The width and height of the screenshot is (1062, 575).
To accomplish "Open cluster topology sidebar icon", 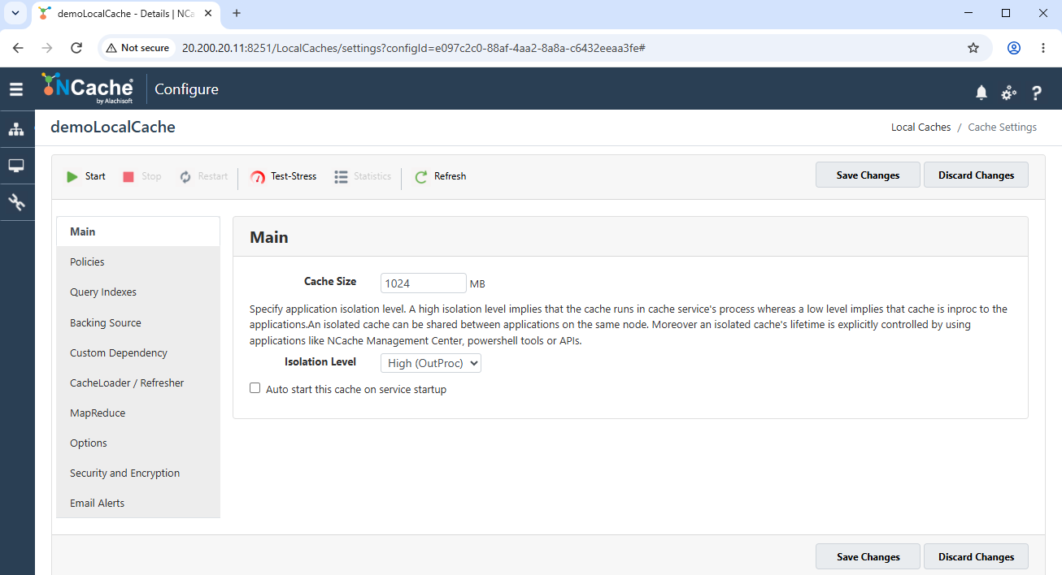I will point(16,129).
